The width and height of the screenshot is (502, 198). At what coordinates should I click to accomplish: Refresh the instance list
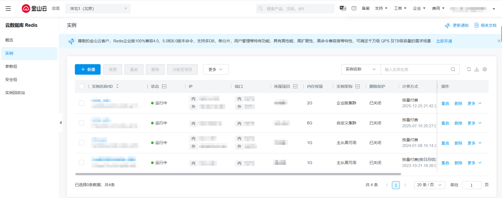click(469, 69)
